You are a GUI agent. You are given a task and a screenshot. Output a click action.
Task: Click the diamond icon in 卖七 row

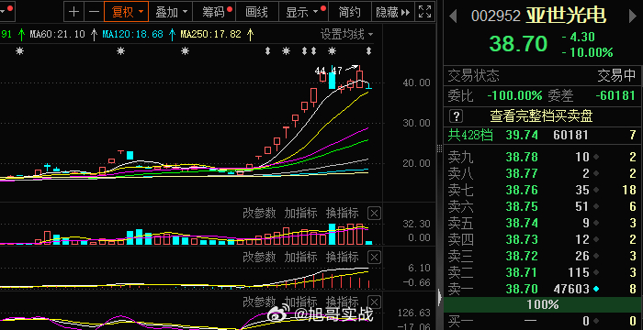(x=595, y=190)
